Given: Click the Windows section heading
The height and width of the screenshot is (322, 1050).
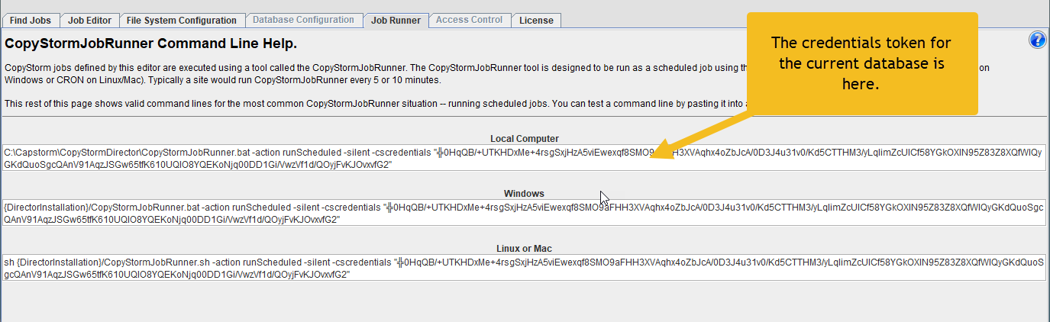Looking at the screenshot, I should (x=524, y=194).
